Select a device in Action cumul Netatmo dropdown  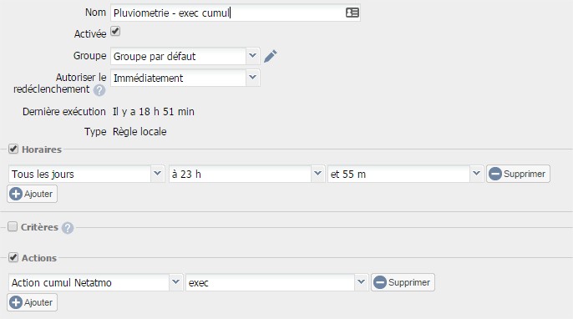(x=95, y=282)
